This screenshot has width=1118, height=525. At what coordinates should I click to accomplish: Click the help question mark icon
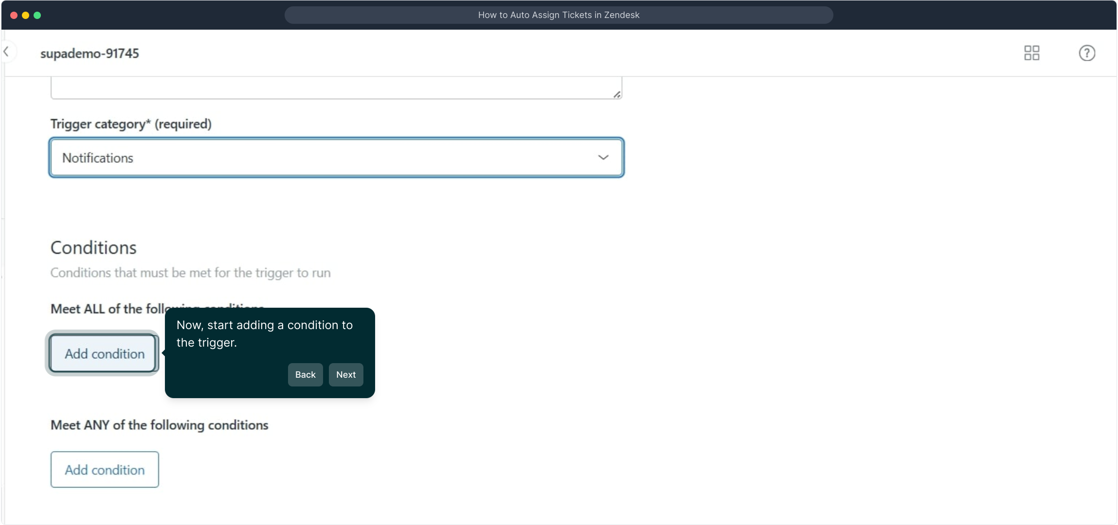point(1086,52)
